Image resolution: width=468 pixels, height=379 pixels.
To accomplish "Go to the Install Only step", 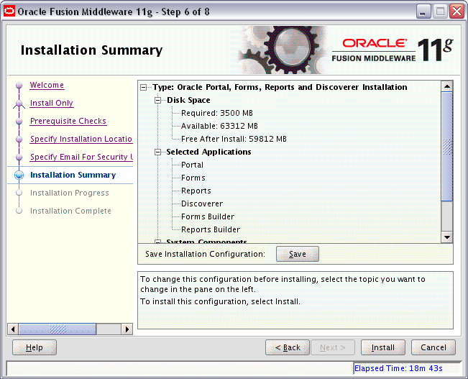I will point(51,103).
